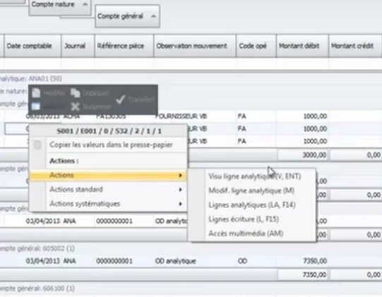Choose Modif. ligne analytique (M)
This screenshot has width=382, height=297.
251,190
